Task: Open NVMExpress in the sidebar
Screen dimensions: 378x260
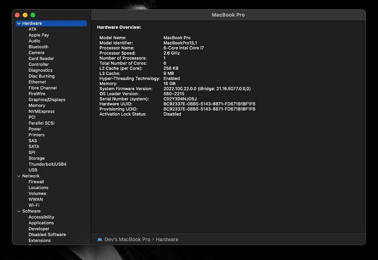Action: [x=42, y=111]
